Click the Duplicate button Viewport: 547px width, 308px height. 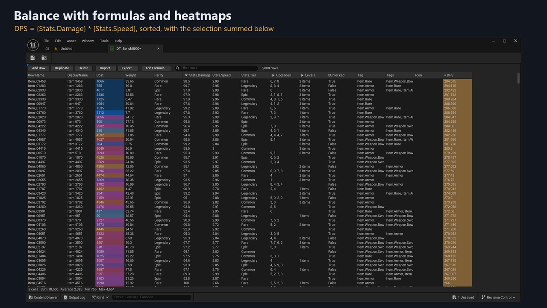[x=62, y=68]
